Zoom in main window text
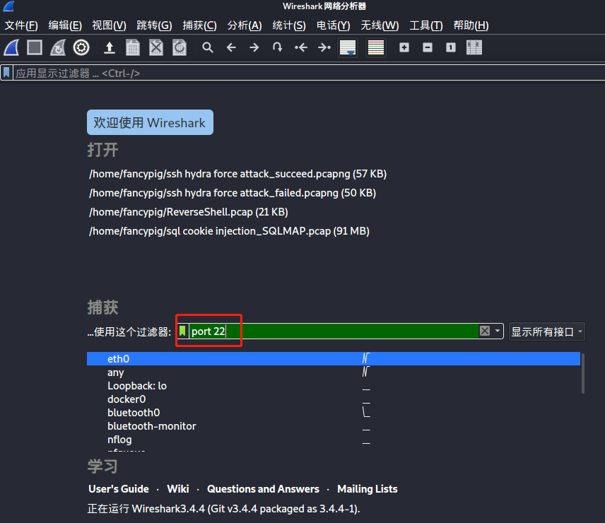 [x=404, y=48]
